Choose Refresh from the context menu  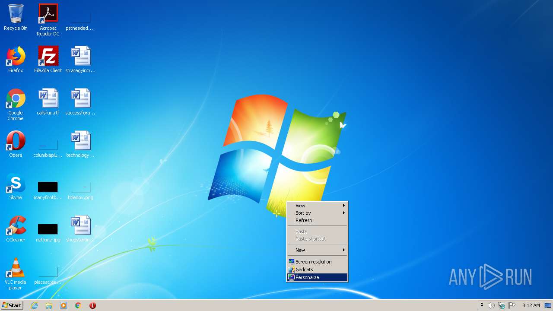318,220
